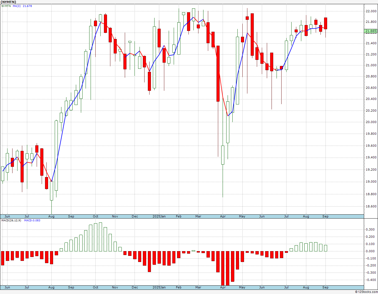Screen dimensions: 378x294
Task: Select Mar on the price chart date axis
Action: [198, 216]
